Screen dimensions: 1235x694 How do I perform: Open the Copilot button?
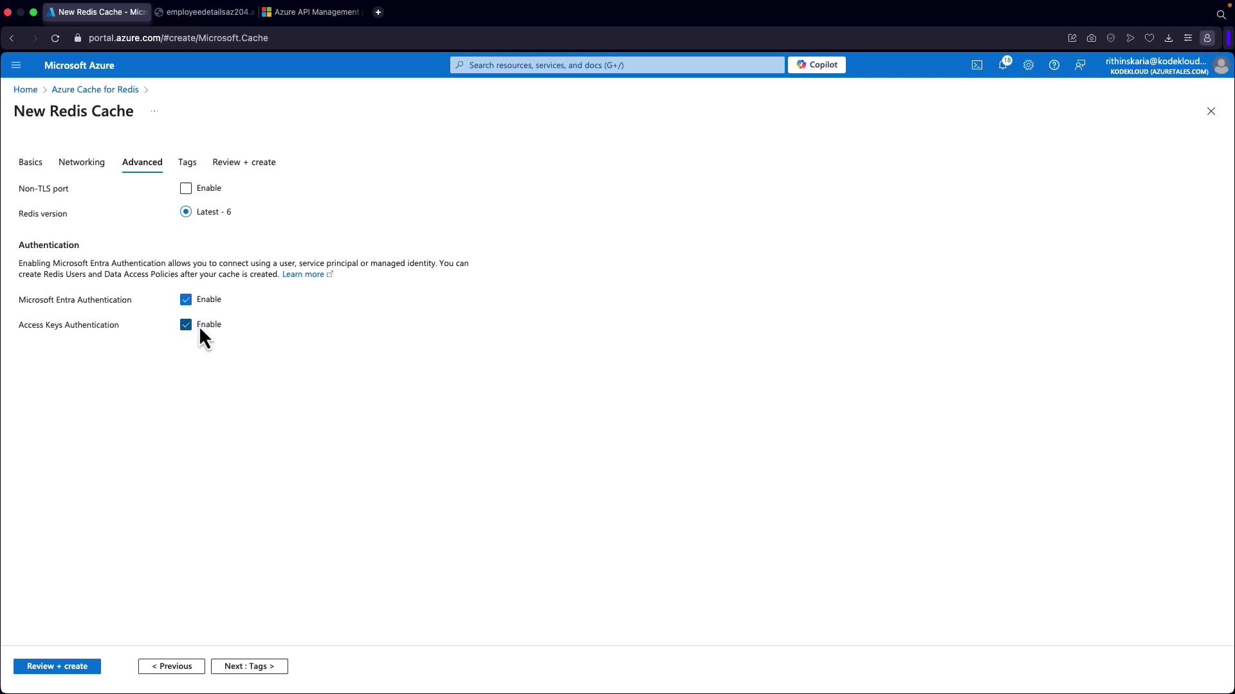click(817, 65)
